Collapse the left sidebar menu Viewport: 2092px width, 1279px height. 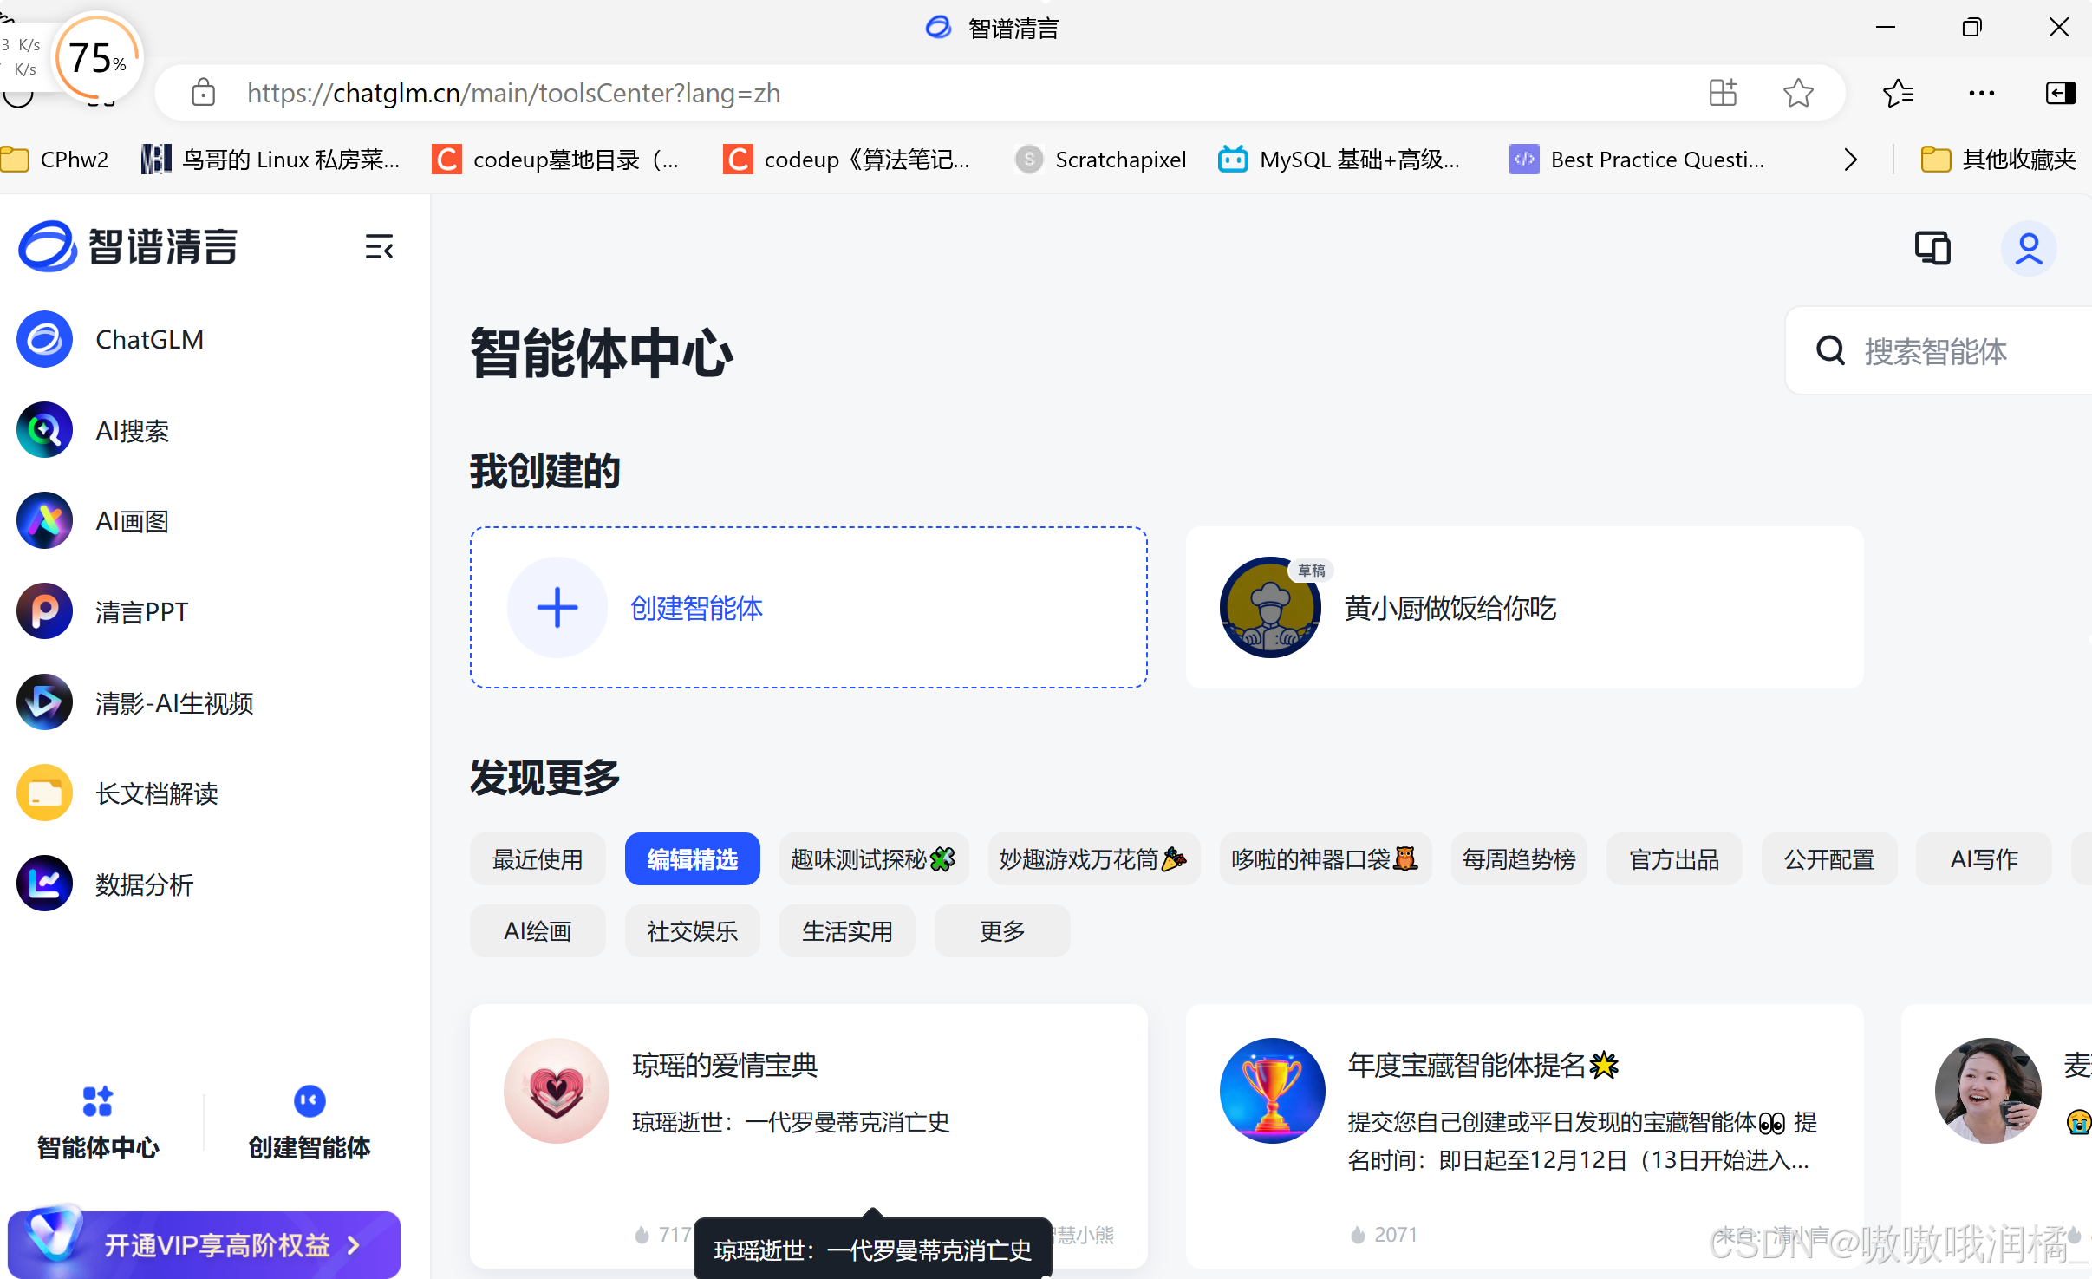[379, 247]
